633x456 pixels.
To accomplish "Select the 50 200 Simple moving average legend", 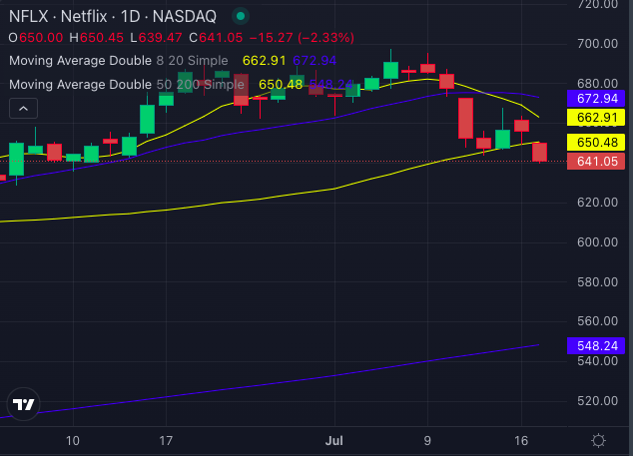I will pyautogui.click(x=127, y=85).
